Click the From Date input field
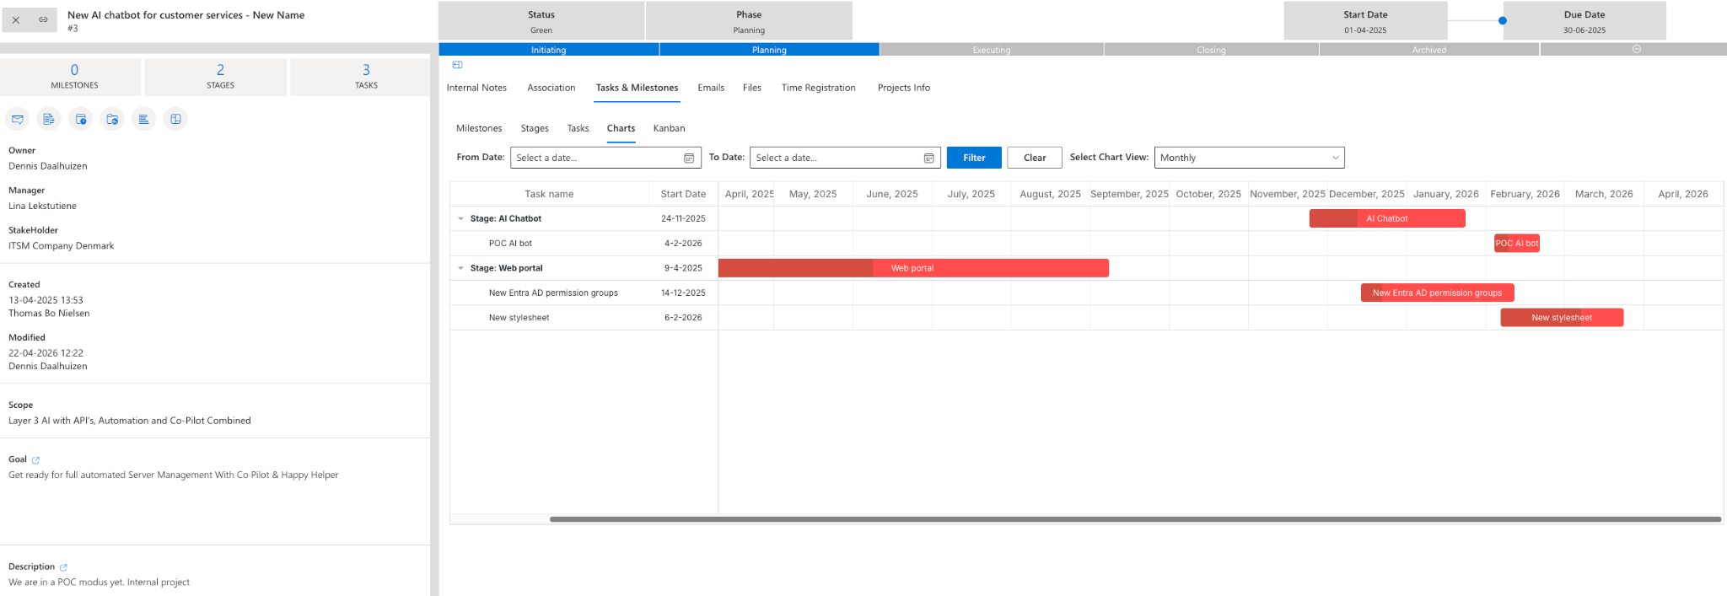Screen dimensions: 1727x596 pyautogui.click(x=605, y=158)
